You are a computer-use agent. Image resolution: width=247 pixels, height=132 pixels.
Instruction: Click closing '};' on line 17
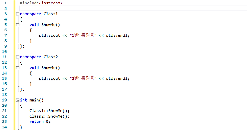click(x=22, y=90)
